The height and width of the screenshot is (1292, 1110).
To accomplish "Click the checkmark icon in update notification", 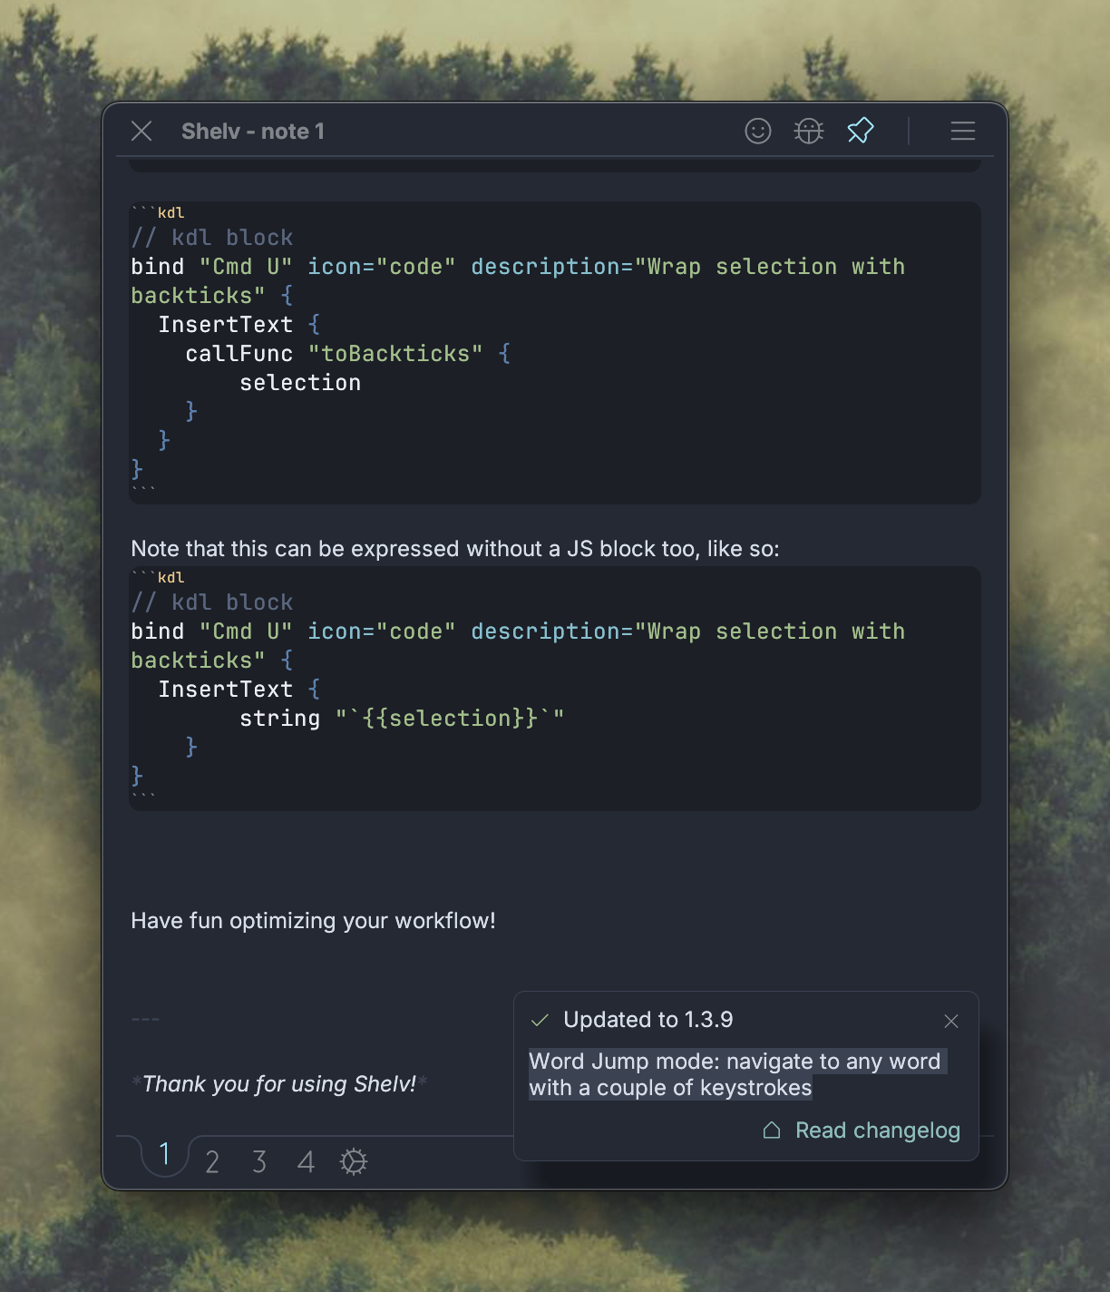I will (x=540, y=1021).
